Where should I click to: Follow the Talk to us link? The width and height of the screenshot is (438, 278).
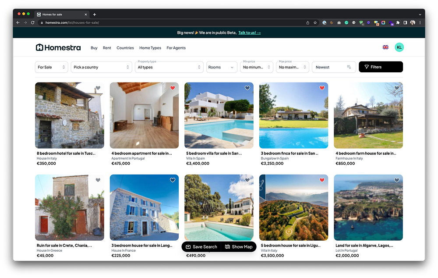click(x=250, y=33)
